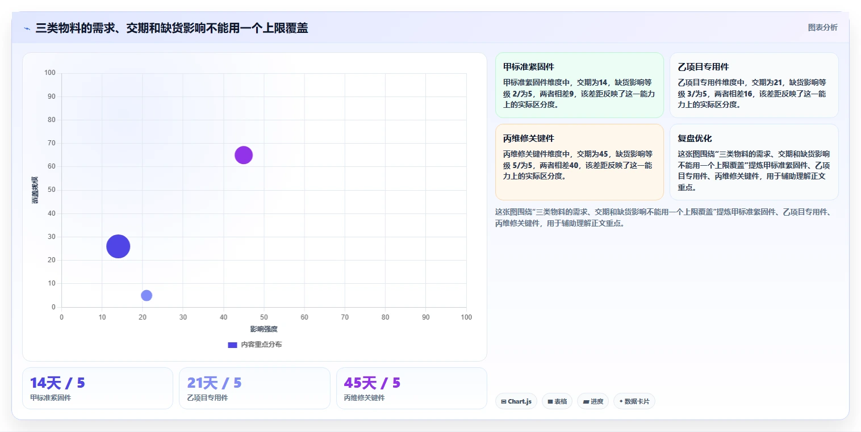Click the purple bubble at x=45
Image resolution: width=861 pixels, height=432 pixels.
pyautogui.click(x=244, y=155)
